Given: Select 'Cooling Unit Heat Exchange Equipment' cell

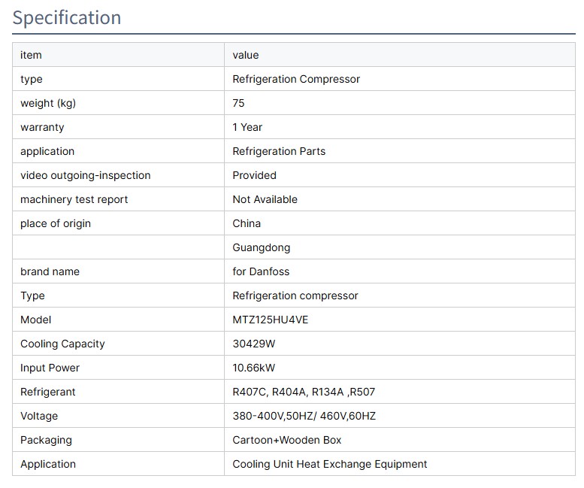Looking at the screenshot, I should tap(329, 464).
